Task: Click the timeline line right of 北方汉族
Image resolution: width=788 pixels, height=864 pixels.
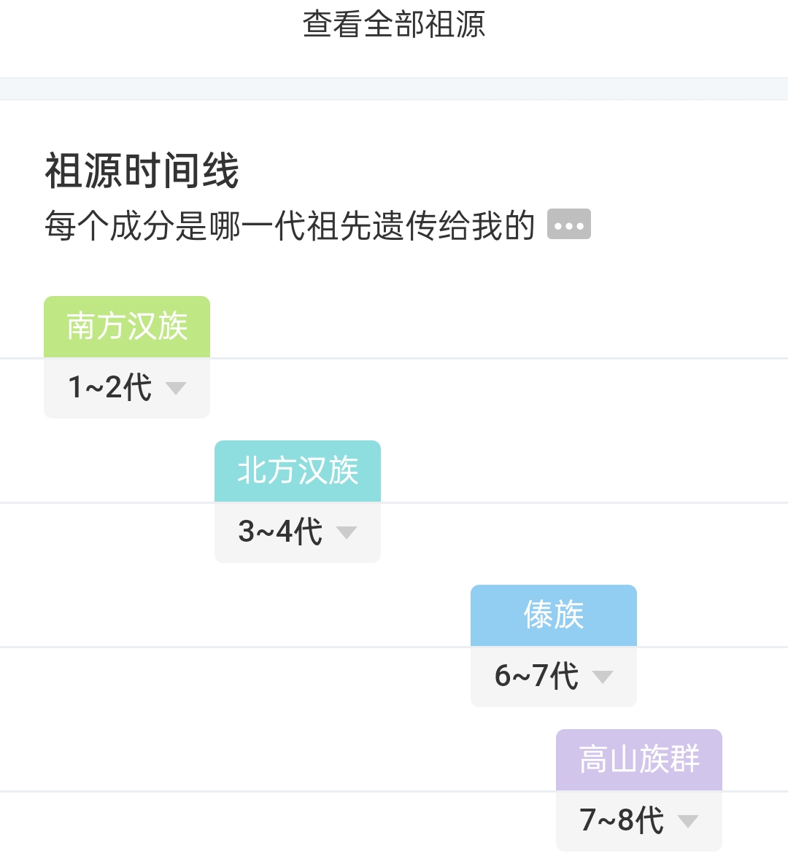Action: click(x=584, y=502)
